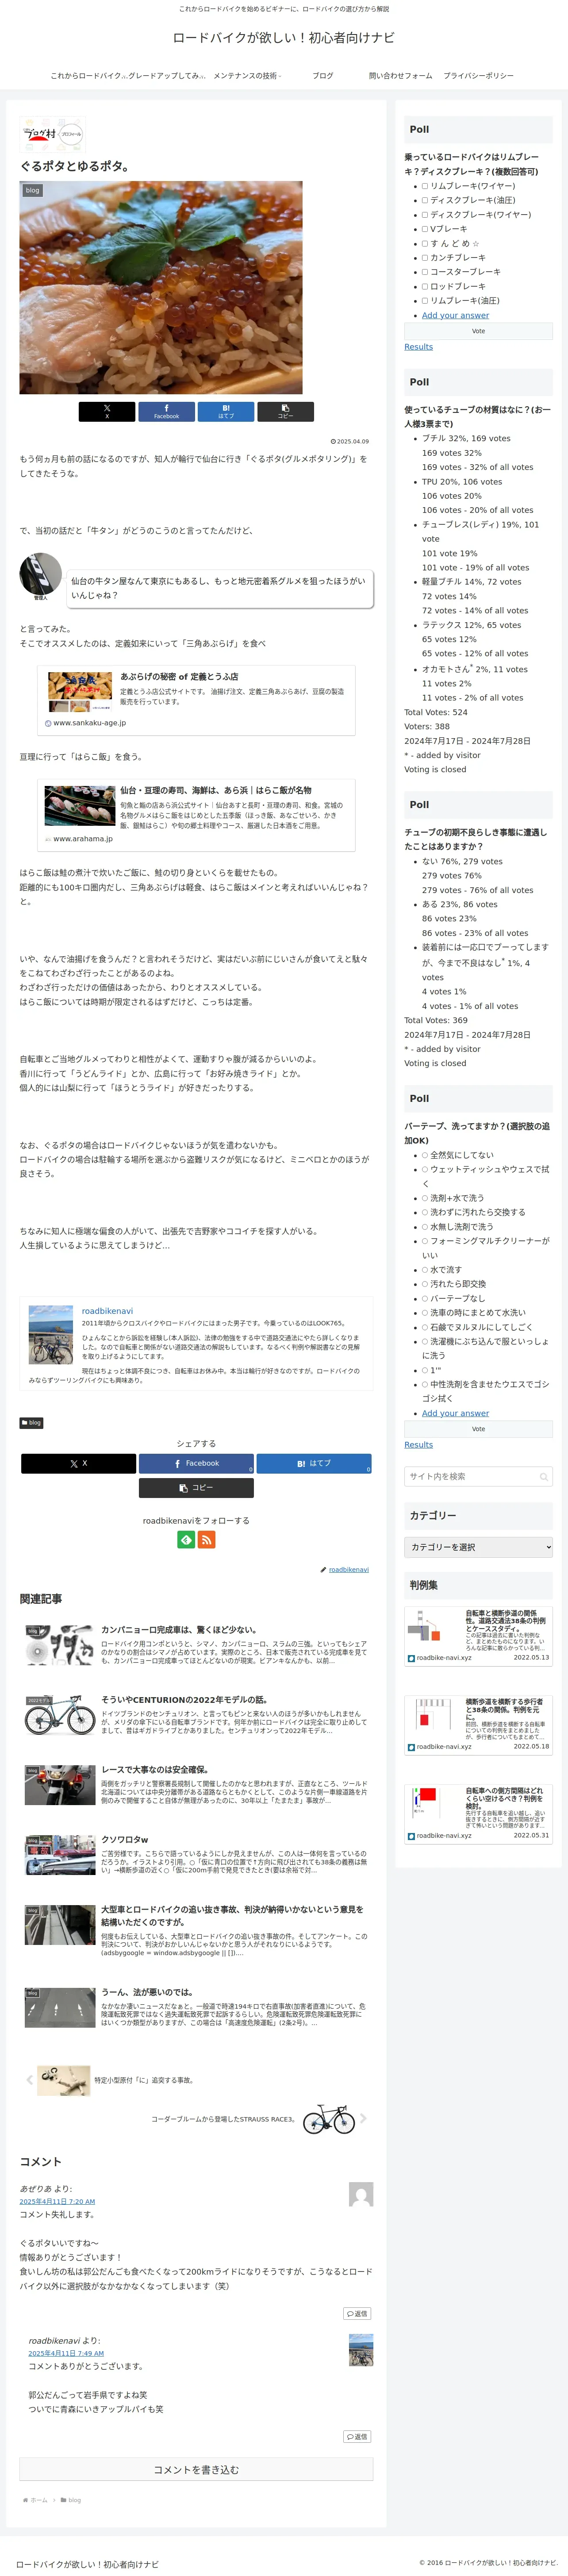Select 汚れたら即交換 radio option

click(425, 1284)
